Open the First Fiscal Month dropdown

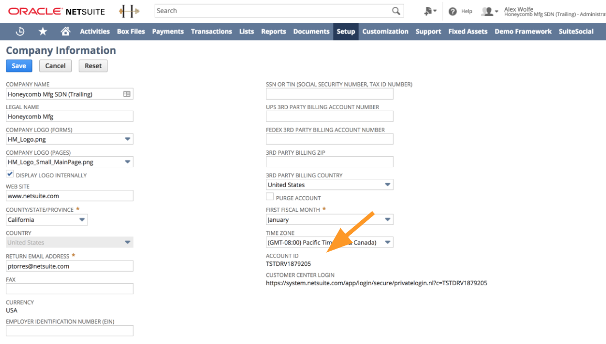pyautogui.click(x=387, y=220)
